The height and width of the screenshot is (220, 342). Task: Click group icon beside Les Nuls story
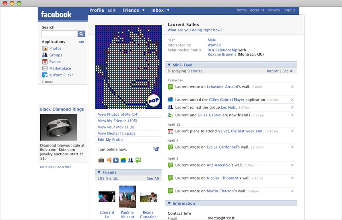pos(170,107)
